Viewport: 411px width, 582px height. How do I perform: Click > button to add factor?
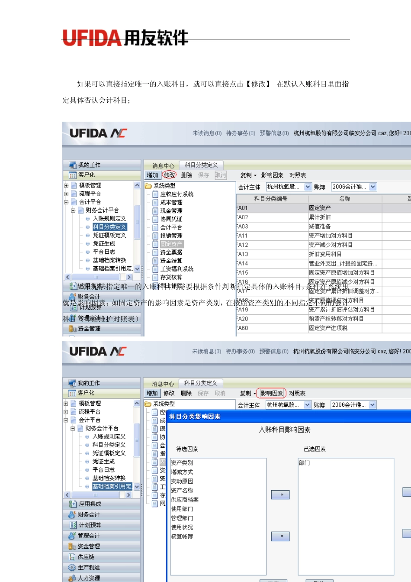click(x=280, y=495)
